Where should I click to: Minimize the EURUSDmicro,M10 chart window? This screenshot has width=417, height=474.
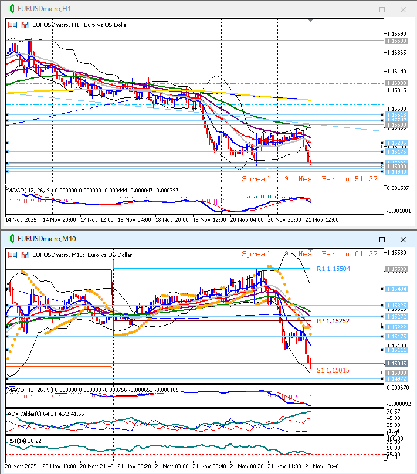[x=361, y=239]
